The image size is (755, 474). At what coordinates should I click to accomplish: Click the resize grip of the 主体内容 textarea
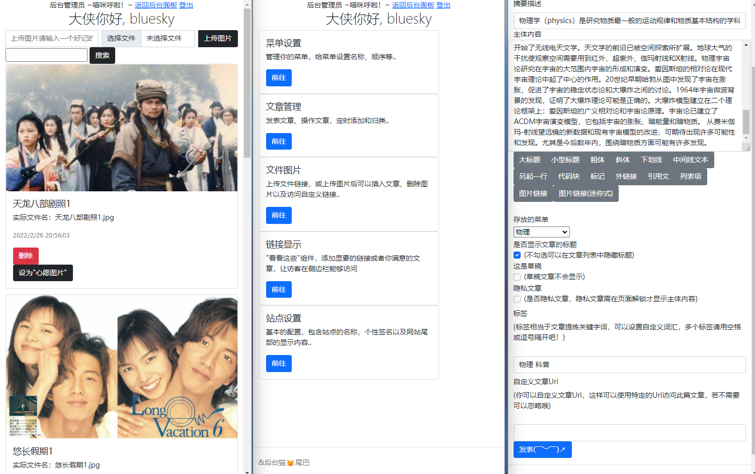747,148
